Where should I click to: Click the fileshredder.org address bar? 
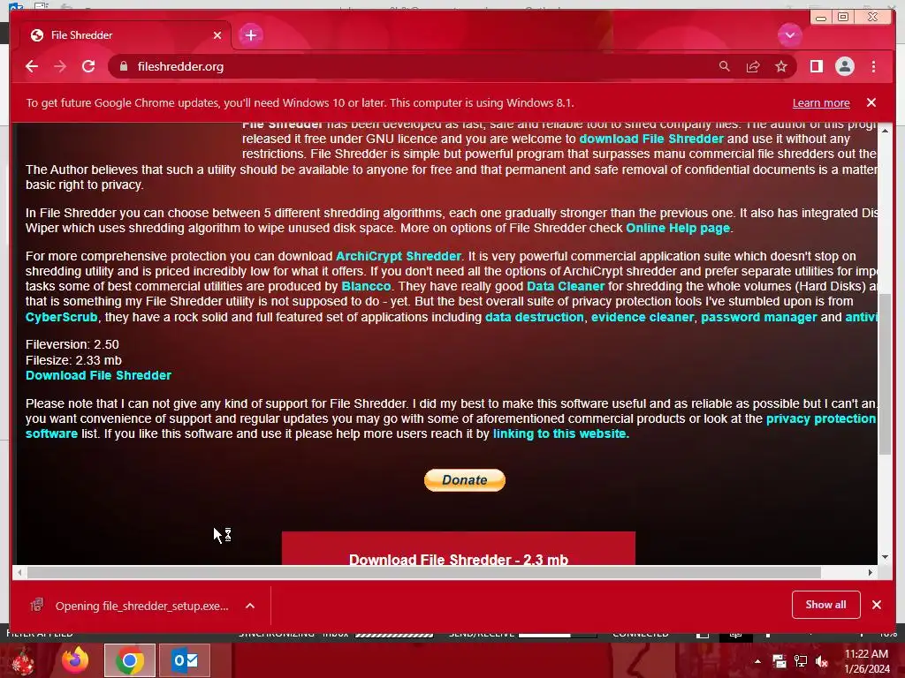point(415,66)
